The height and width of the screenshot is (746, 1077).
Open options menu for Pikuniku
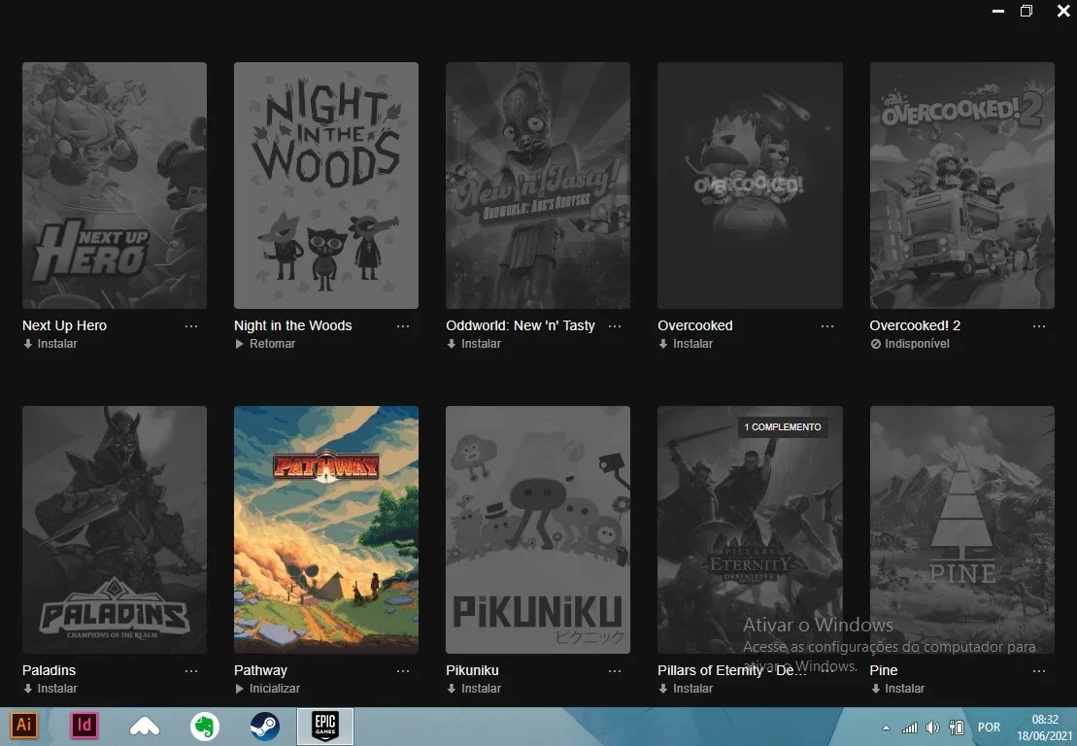pos(615,671)
